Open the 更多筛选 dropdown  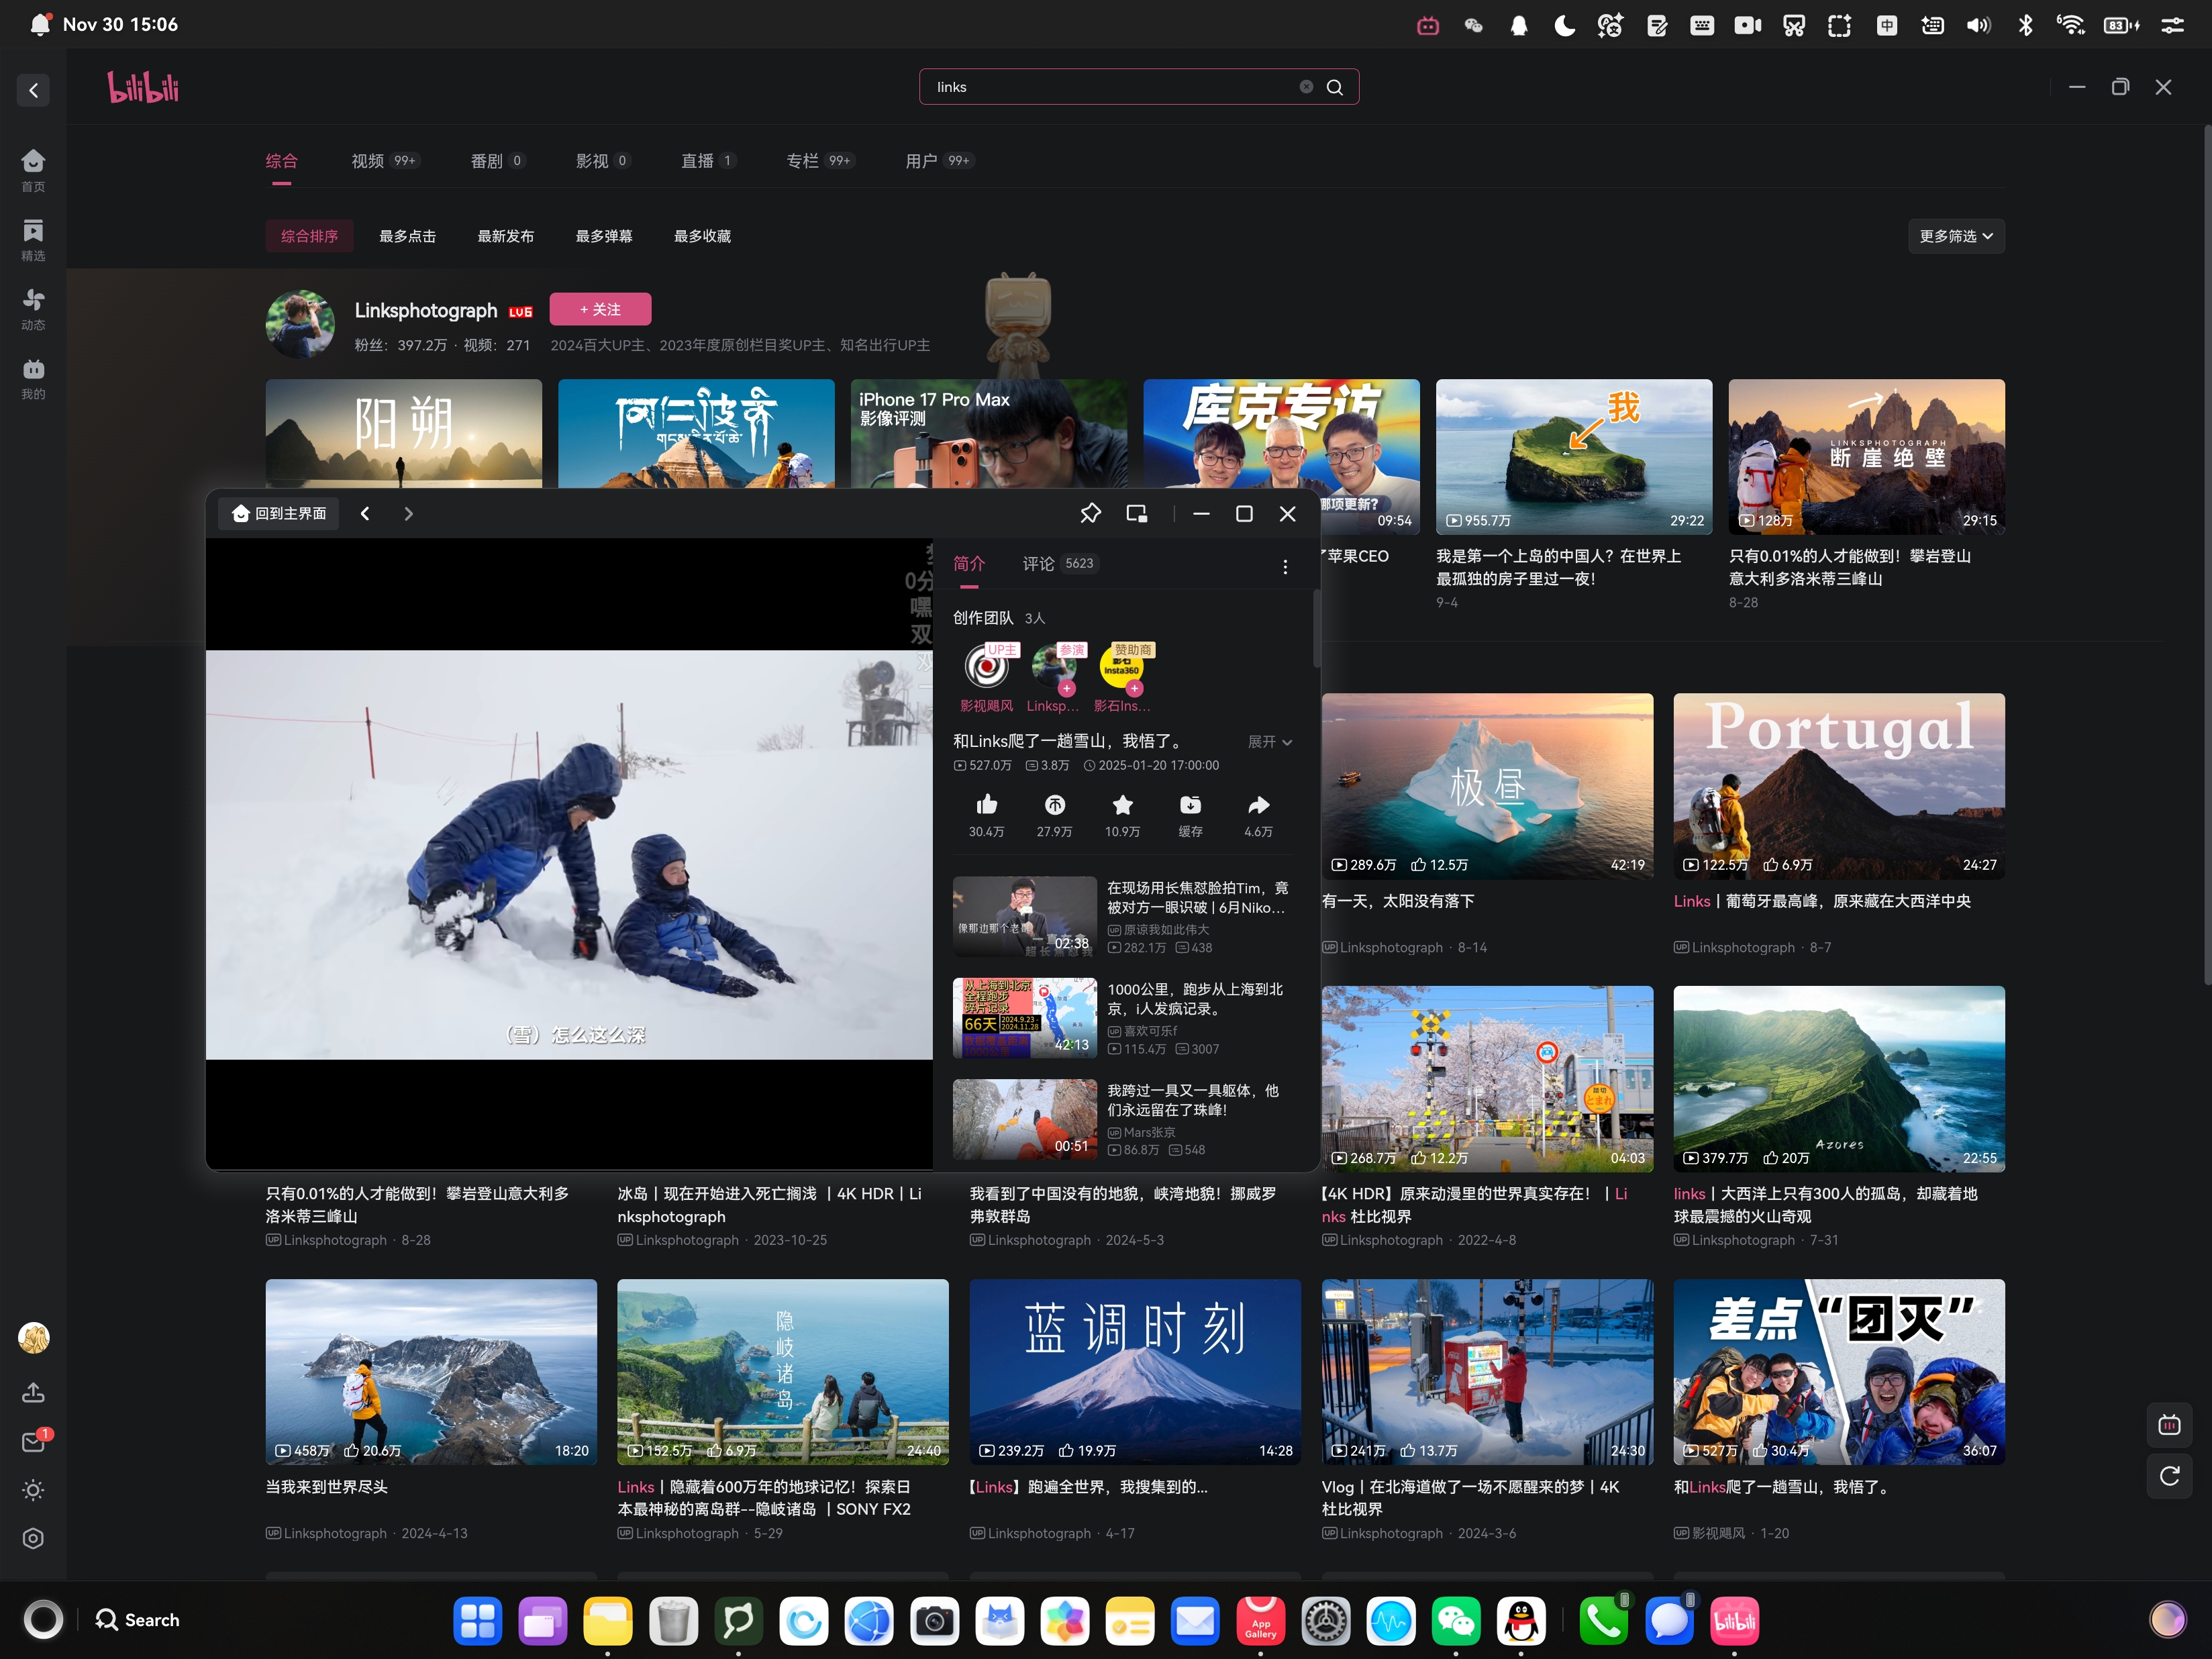pos(1955,236)
